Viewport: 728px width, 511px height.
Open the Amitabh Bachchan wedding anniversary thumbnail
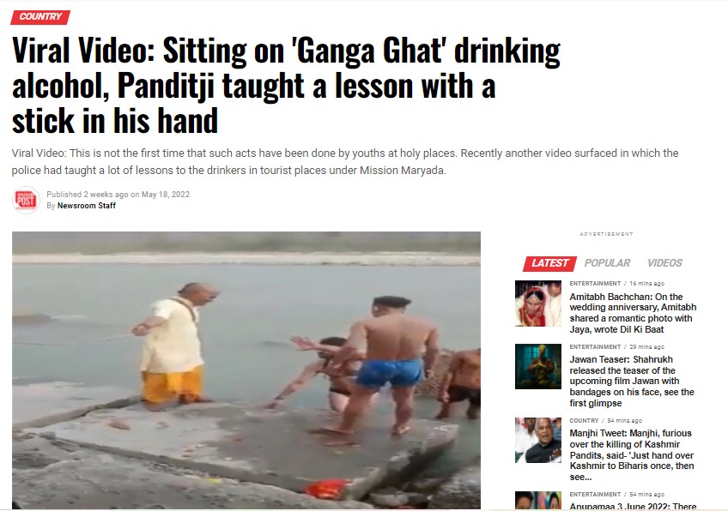click(537, 304)
